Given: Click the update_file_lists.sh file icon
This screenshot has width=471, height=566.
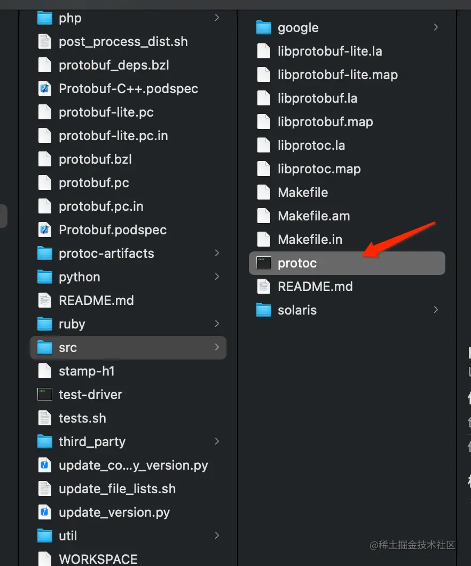Looking at the screenshot, I should tap(45, 488).
